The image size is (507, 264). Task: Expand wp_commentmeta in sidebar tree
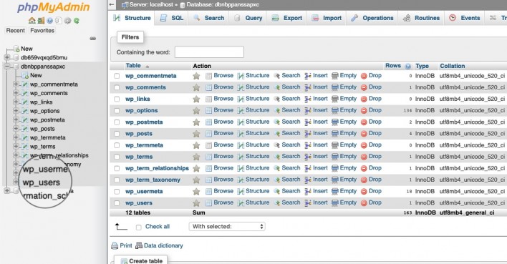coord(16,84)
